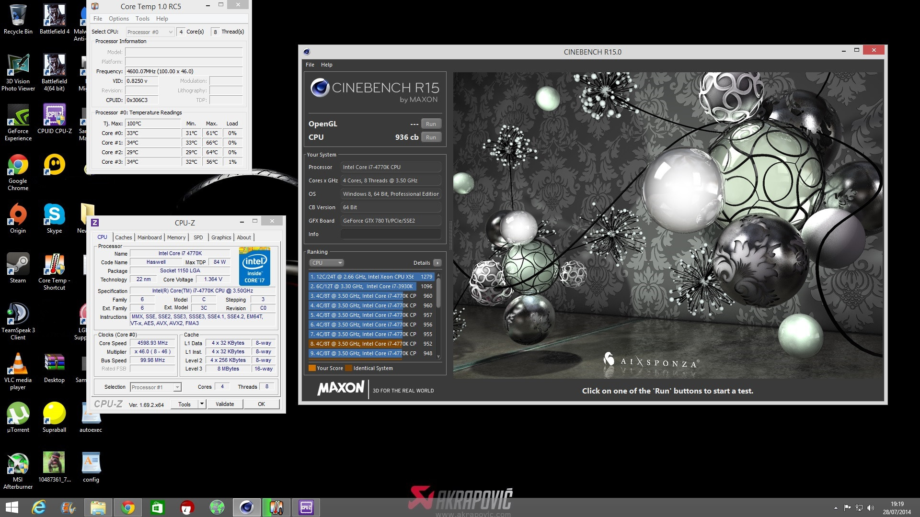Open the CPU-Z Tools dropdown arrow
The width and height of the screenshot is (920, 517).
(x=202, y=404)
